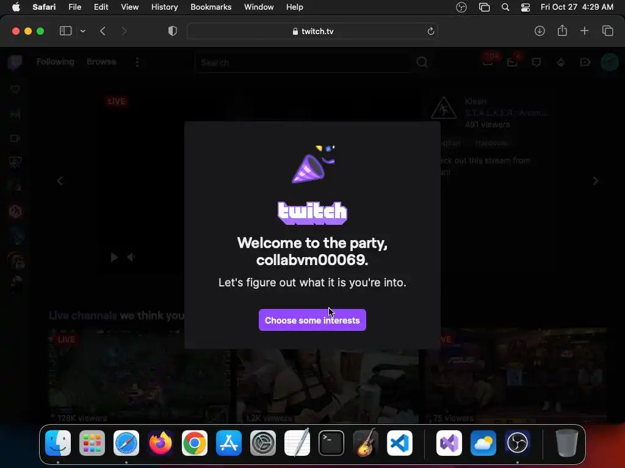Open the Apple menu

(x=16, y=7)
